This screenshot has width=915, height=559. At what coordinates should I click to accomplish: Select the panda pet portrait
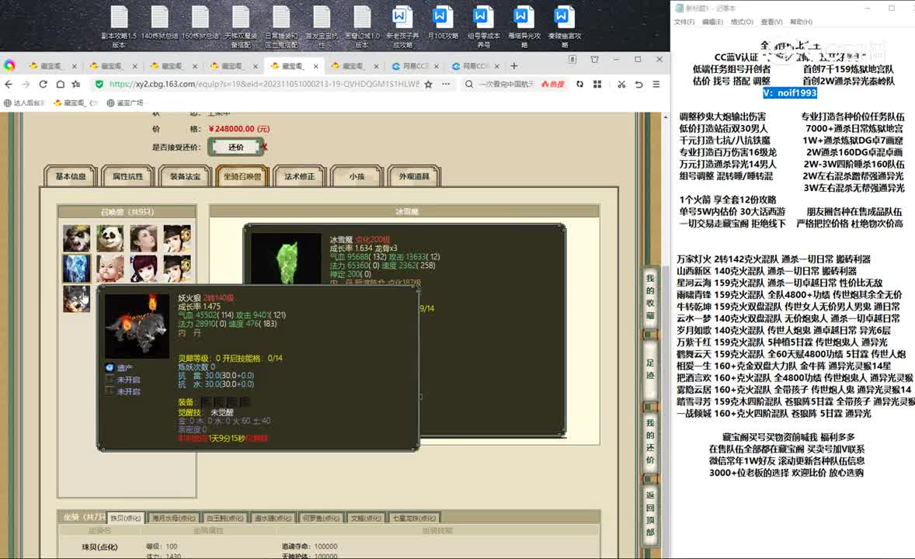110,238
